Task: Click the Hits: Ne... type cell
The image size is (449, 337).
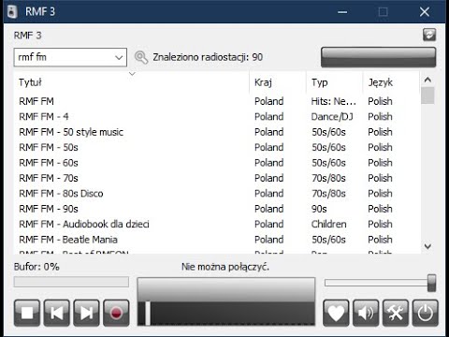Action: click(333, 101)
